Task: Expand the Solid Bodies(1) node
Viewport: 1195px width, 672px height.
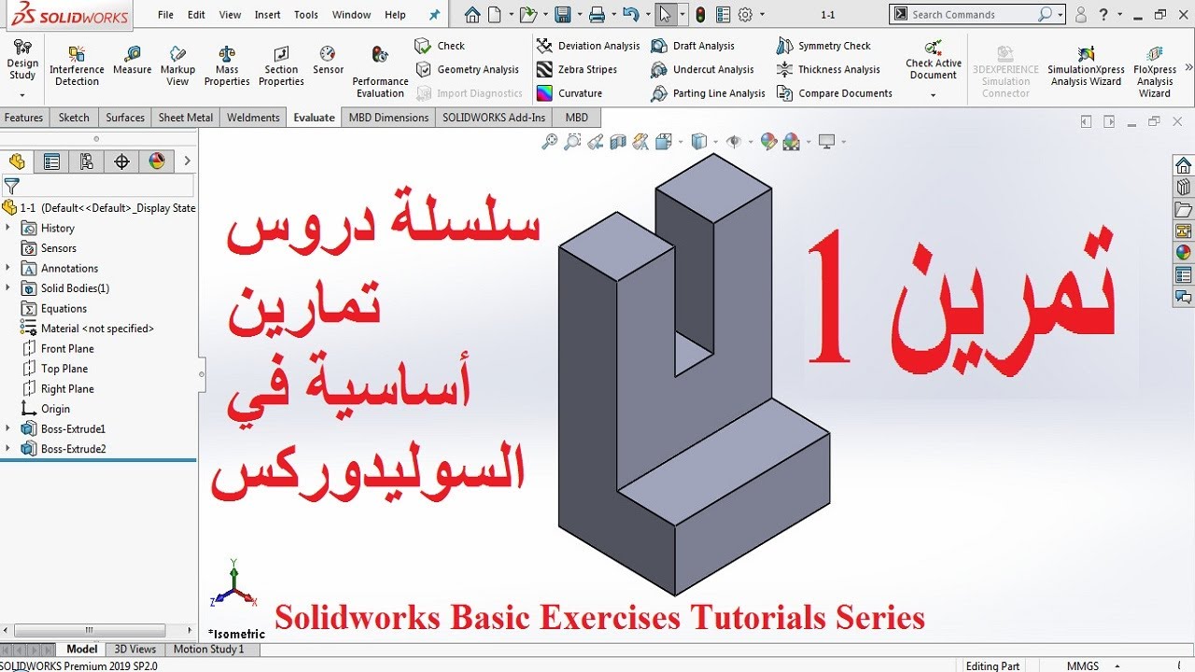Action: (x=8, y=288)
